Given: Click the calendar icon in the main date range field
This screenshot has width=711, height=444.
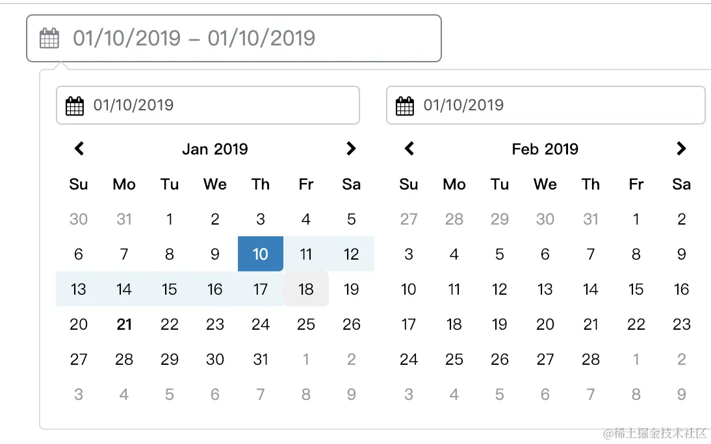Looking at the screenshot, I should pyautogui.click(x=49, y=38).
